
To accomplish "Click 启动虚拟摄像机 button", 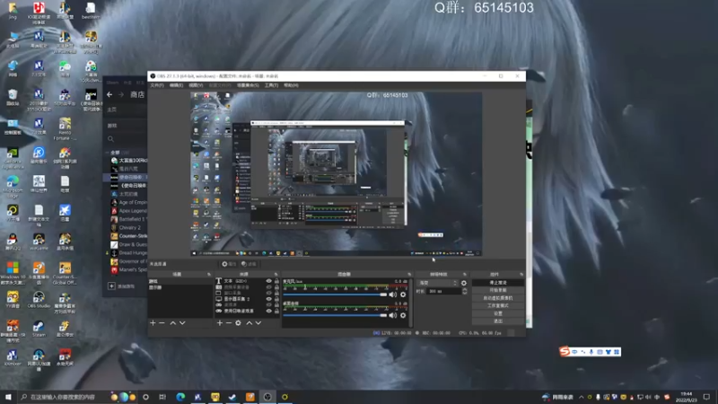I will (x=498, y=298).
